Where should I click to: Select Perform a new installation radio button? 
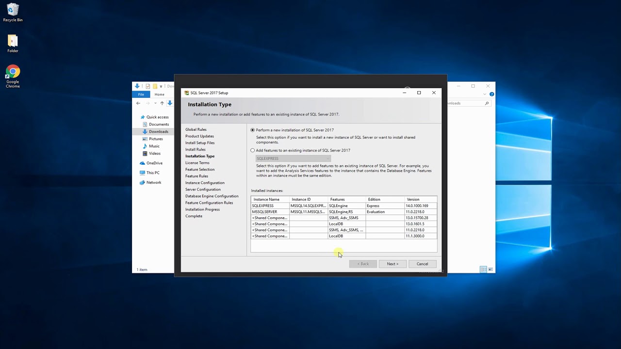(253, 130)
